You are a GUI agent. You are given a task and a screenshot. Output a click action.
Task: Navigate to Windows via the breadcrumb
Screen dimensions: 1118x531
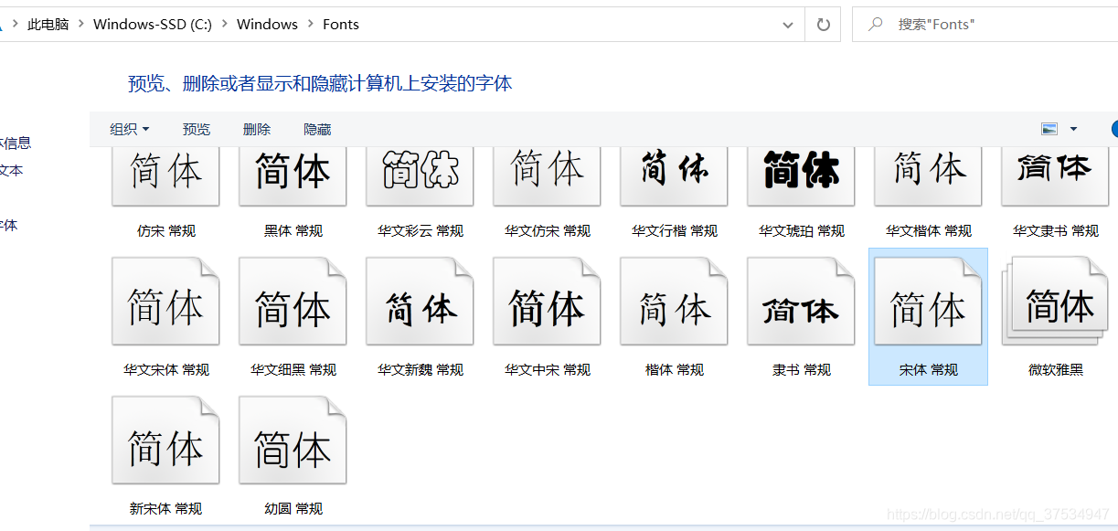coord(266,24)
